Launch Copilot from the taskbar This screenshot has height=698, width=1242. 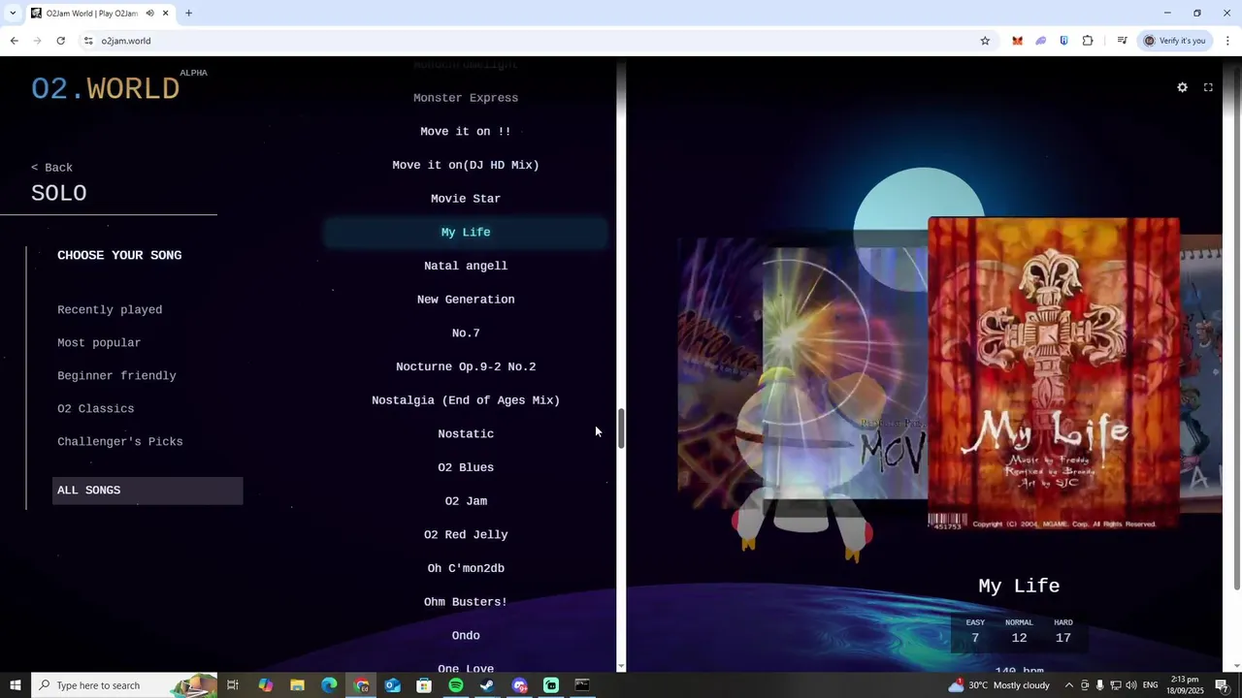(x=265, y=685)
